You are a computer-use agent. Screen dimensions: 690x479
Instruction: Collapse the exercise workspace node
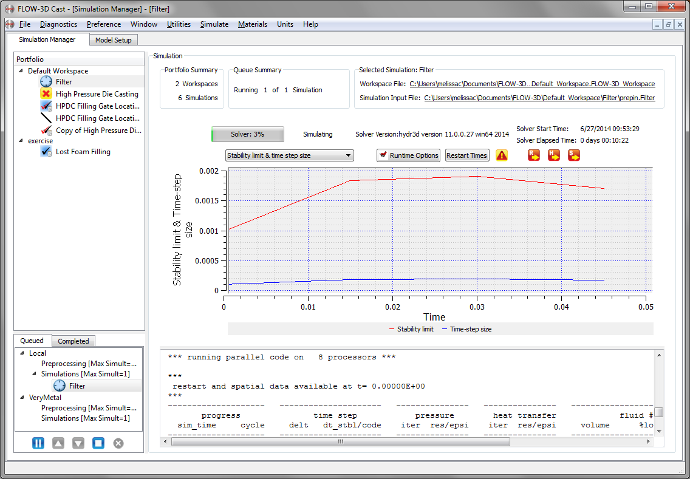[x=21, y=141]
